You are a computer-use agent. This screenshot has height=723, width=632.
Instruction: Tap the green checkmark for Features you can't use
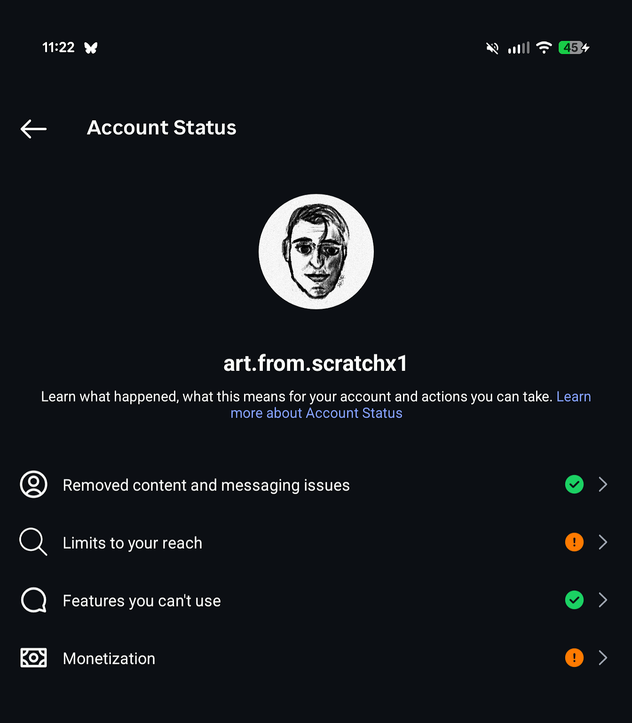coord(574,600)
